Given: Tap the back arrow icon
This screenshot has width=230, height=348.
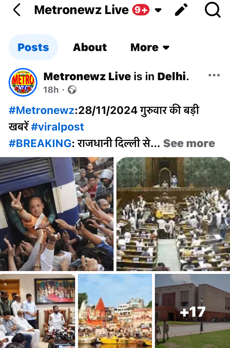Looking at the screenshot, I should point(17,10).
